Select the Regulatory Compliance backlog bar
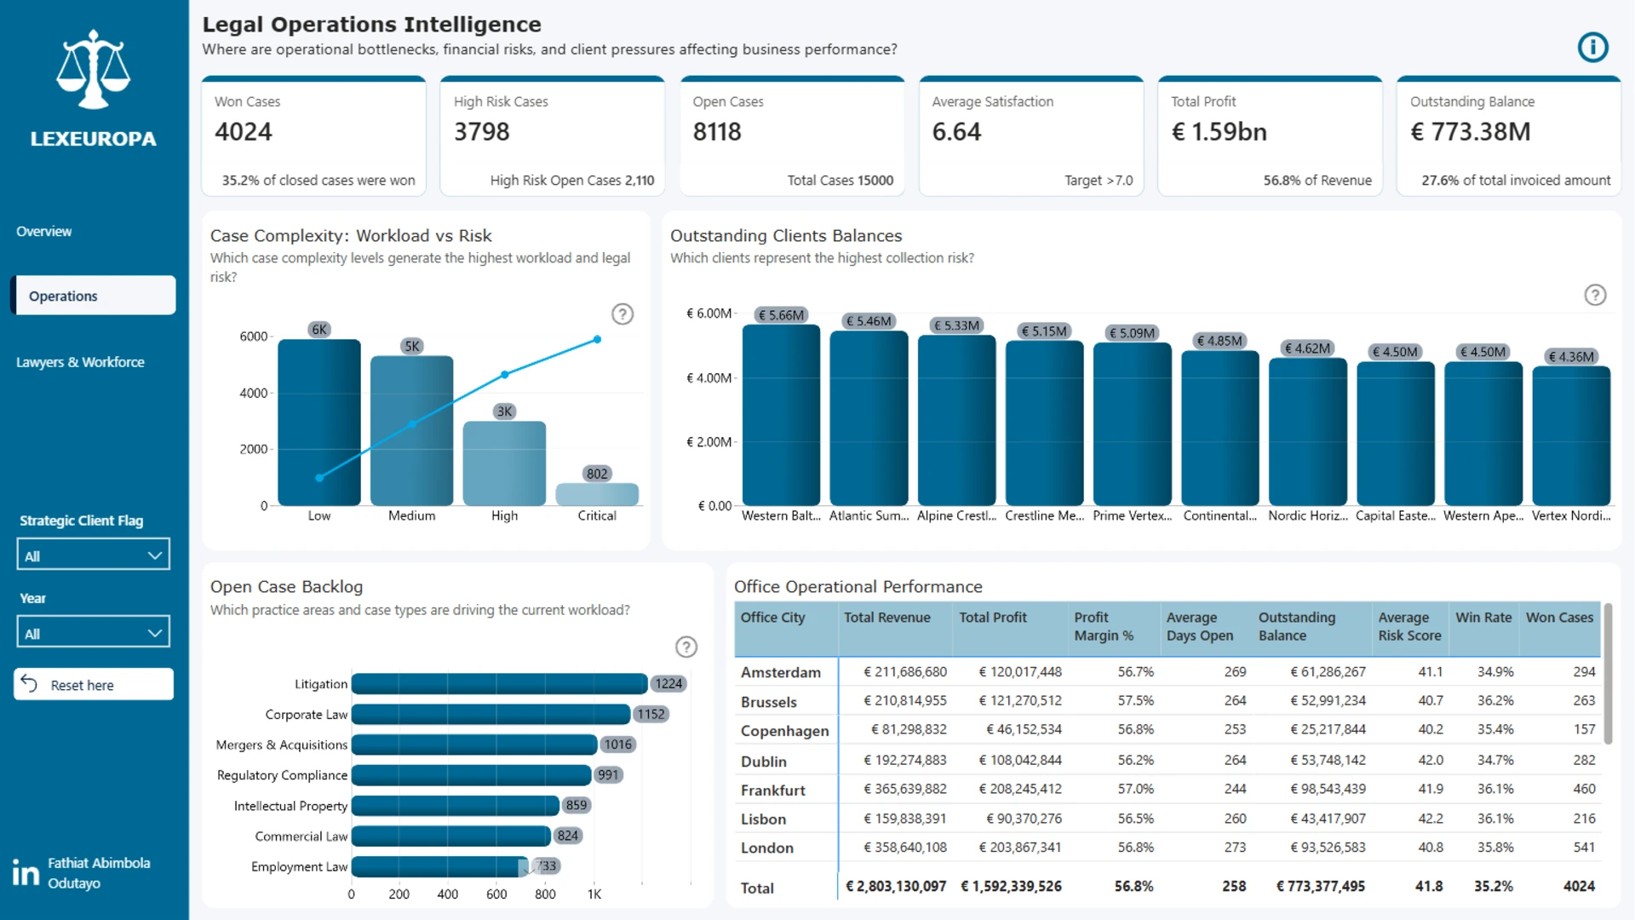 [471, 775]
